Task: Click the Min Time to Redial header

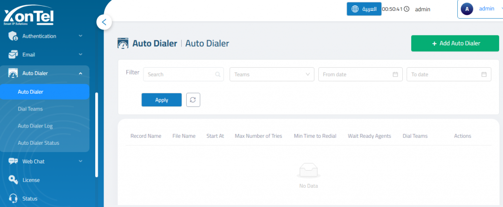Action: pos(315,136)
